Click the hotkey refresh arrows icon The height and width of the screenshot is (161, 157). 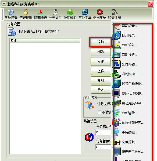[x=89, y=137]
